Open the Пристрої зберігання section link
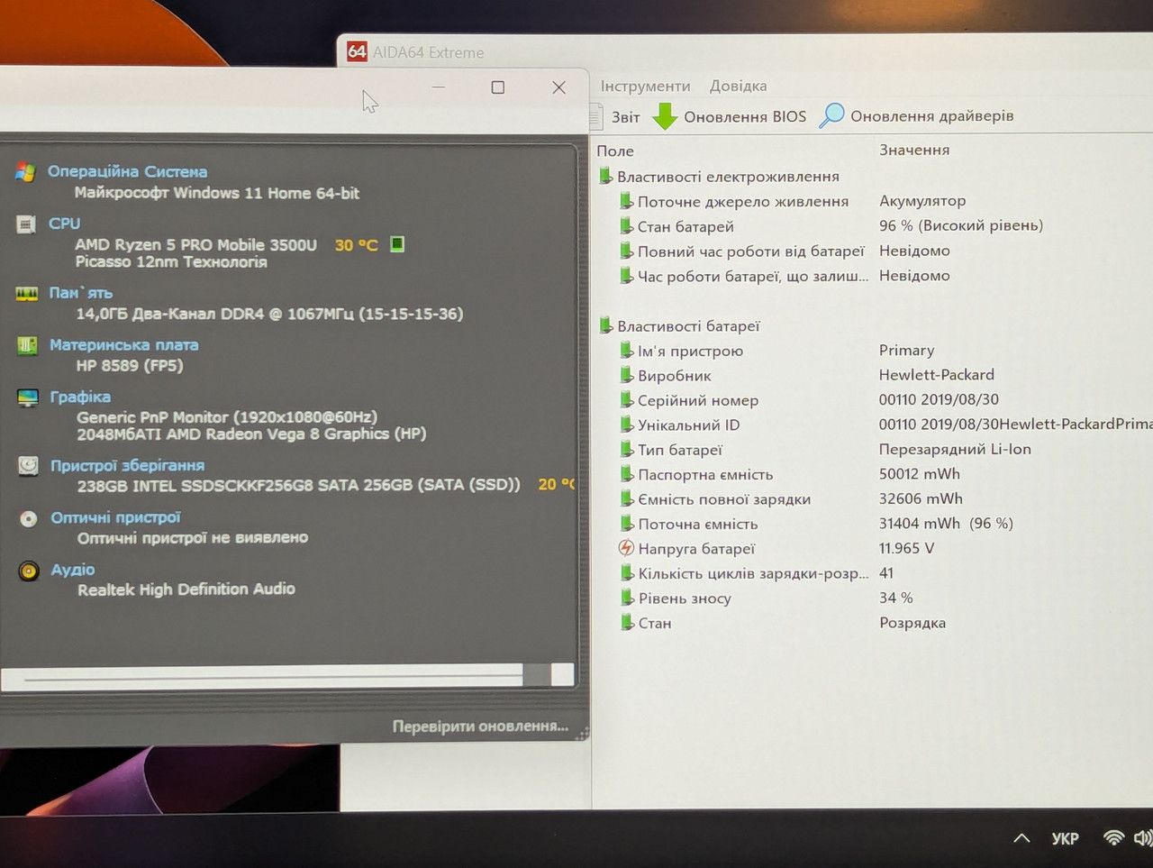1153x868 pixels. tap(127, 465)
